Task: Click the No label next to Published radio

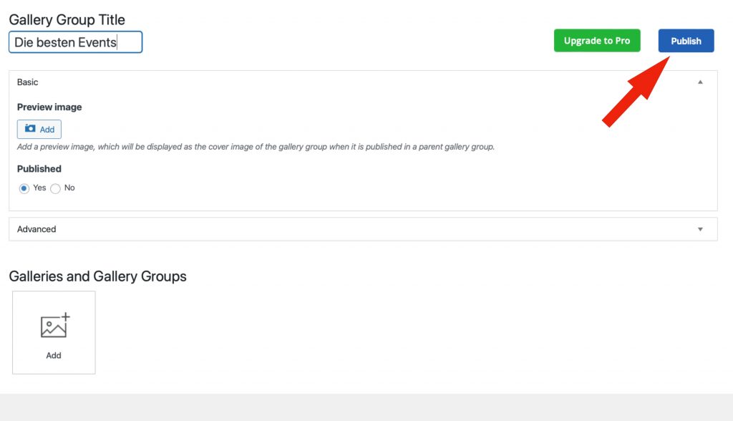Action: point(69,188)
